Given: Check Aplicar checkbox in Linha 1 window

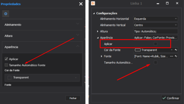Looking at the screenshot, I should (x=155, y=44).
